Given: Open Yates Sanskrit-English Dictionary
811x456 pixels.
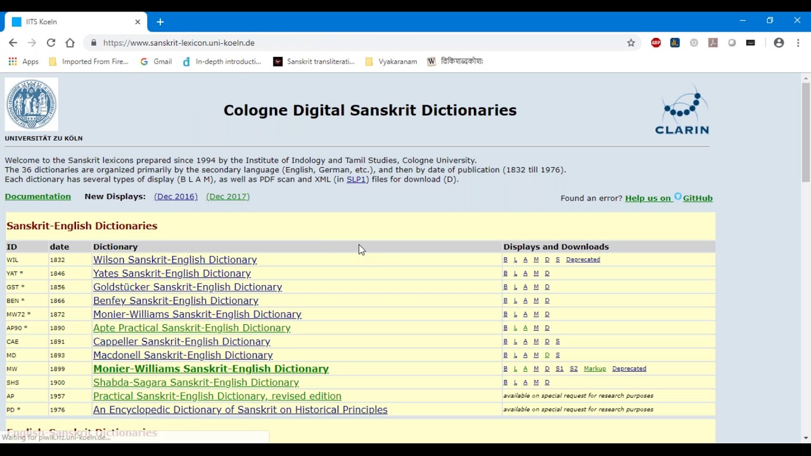Looking at the screenshot, I should tap(172, 274).
